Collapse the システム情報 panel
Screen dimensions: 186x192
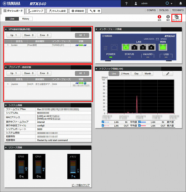click(x=6, y=105)
